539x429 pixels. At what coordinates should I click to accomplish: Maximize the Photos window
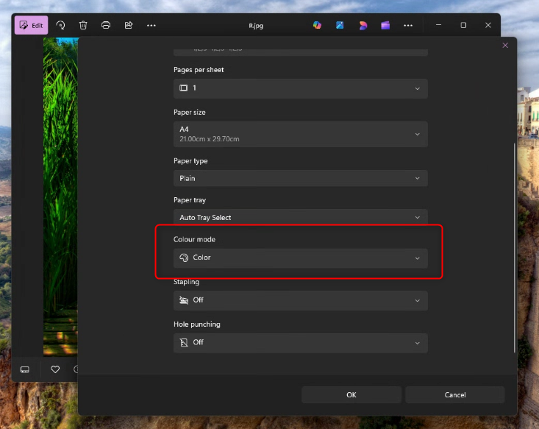click(463, 25)
